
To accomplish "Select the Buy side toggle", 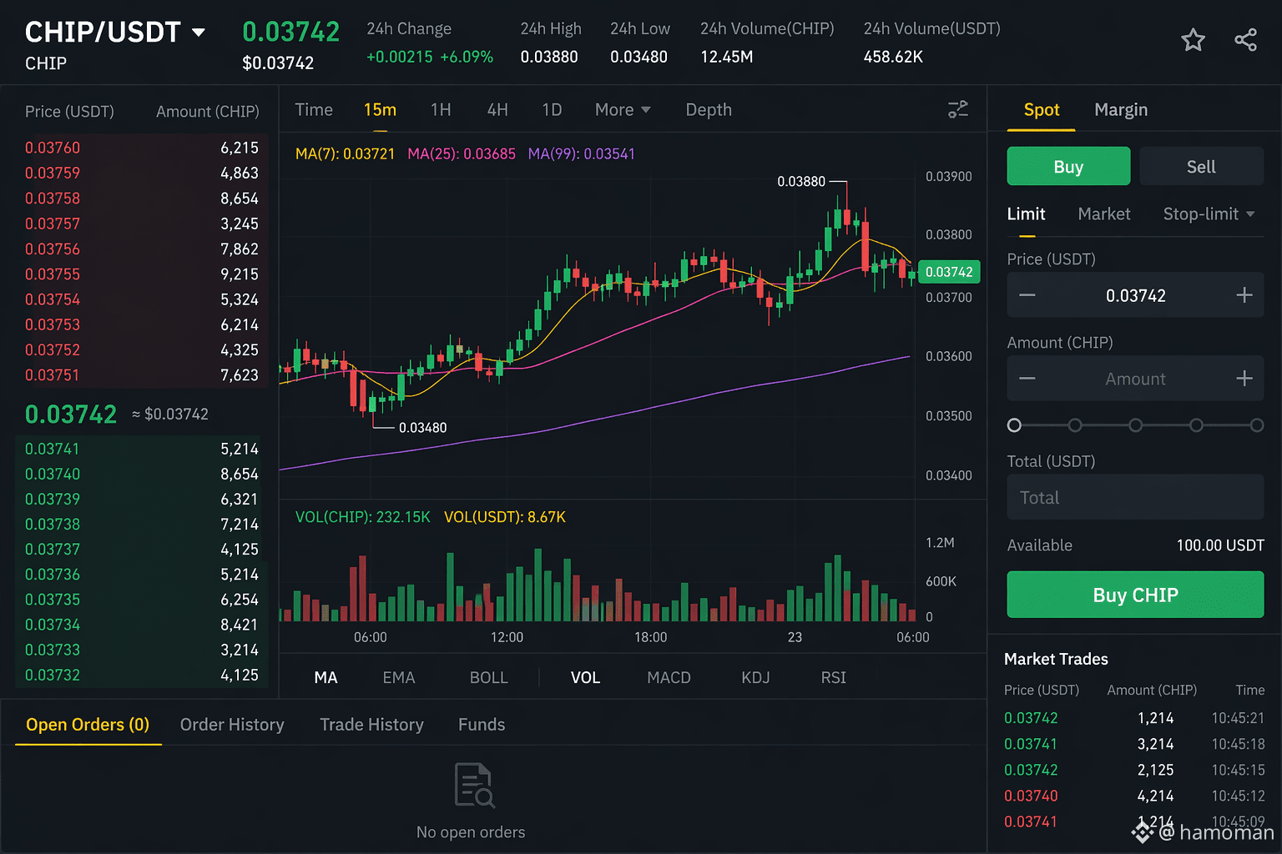I will [x=1068, y=166].
